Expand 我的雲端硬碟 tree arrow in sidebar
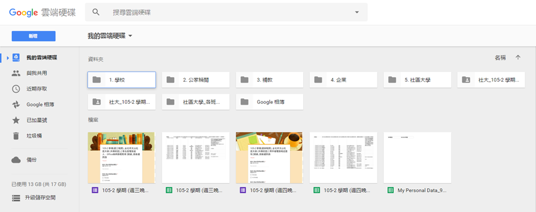The width and height of the screenshot is (536, 212). tap(7, 58)
